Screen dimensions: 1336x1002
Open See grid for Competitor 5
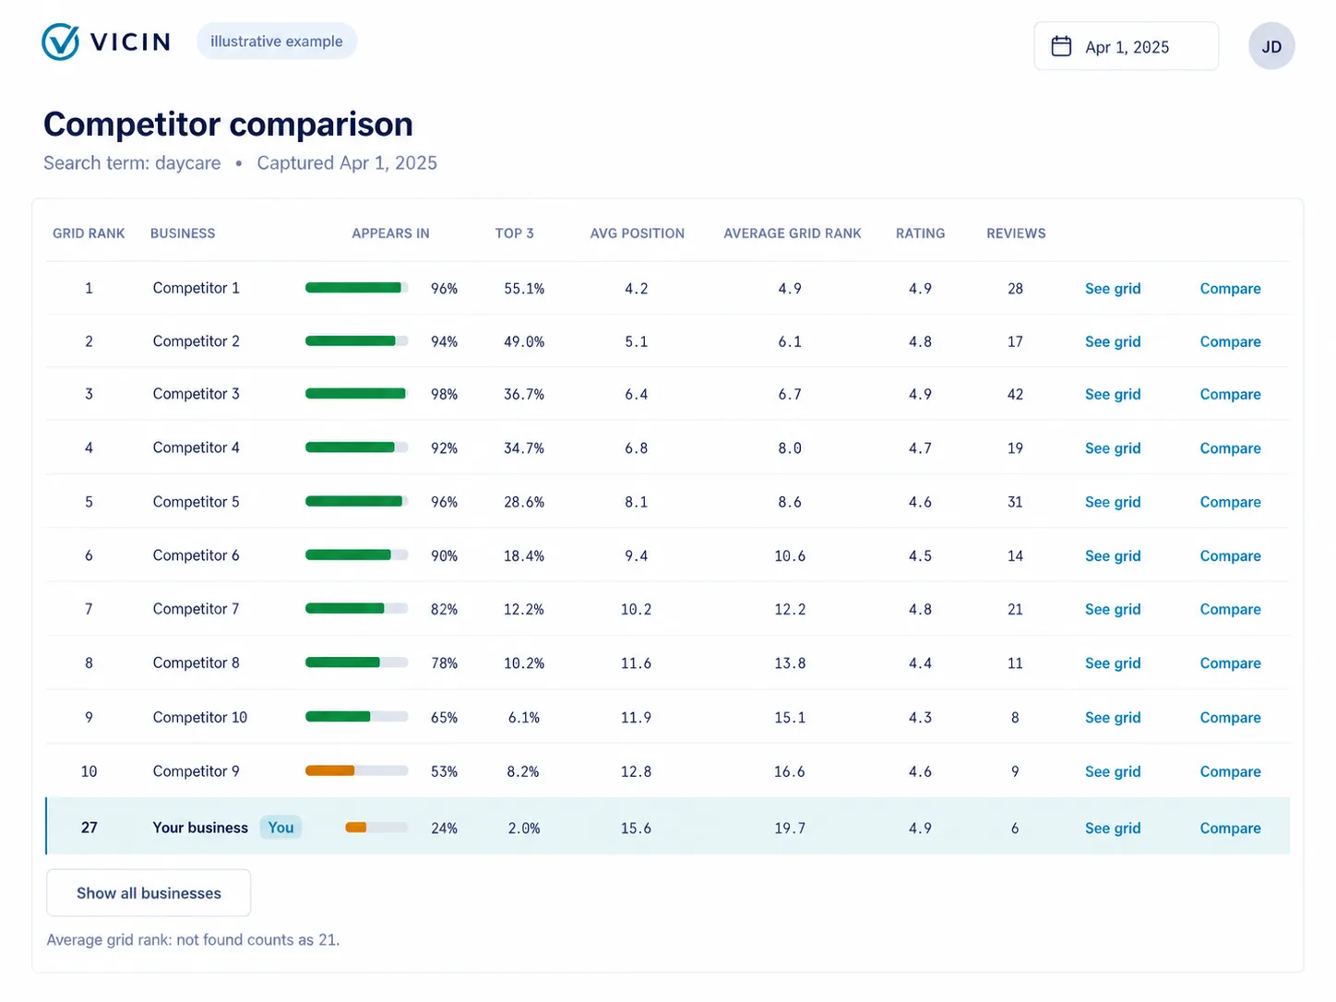1113,502
